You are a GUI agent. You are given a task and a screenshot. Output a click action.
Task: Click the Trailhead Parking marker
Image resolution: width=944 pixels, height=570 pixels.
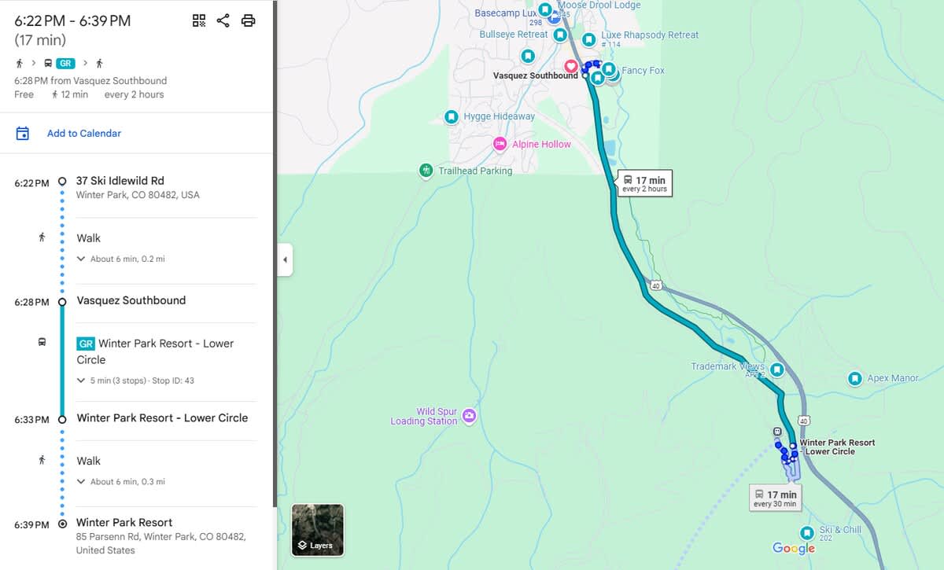click(x=426, y=171)
